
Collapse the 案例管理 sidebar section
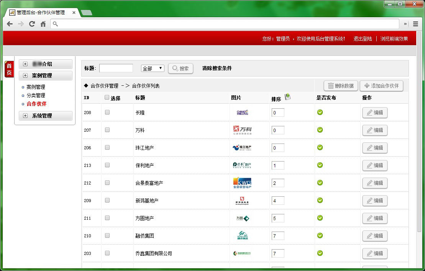point(46,75)
